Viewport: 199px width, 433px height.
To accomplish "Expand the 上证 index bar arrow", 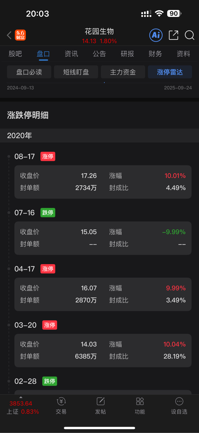I will tap(21, 397).
